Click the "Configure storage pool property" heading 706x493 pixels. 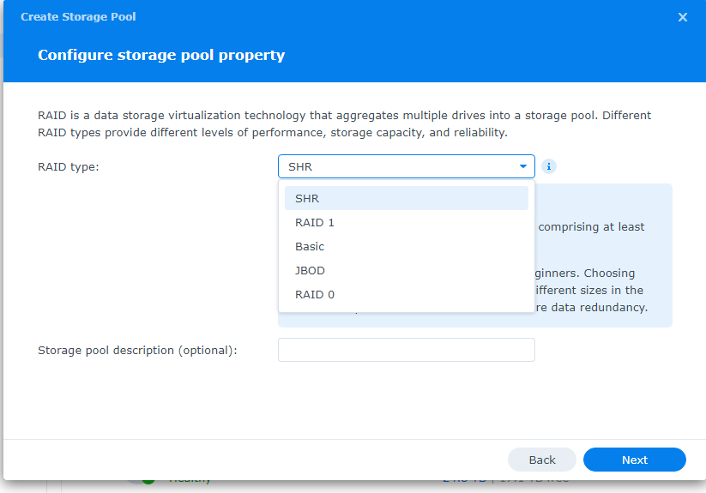(x=161, y=55)
